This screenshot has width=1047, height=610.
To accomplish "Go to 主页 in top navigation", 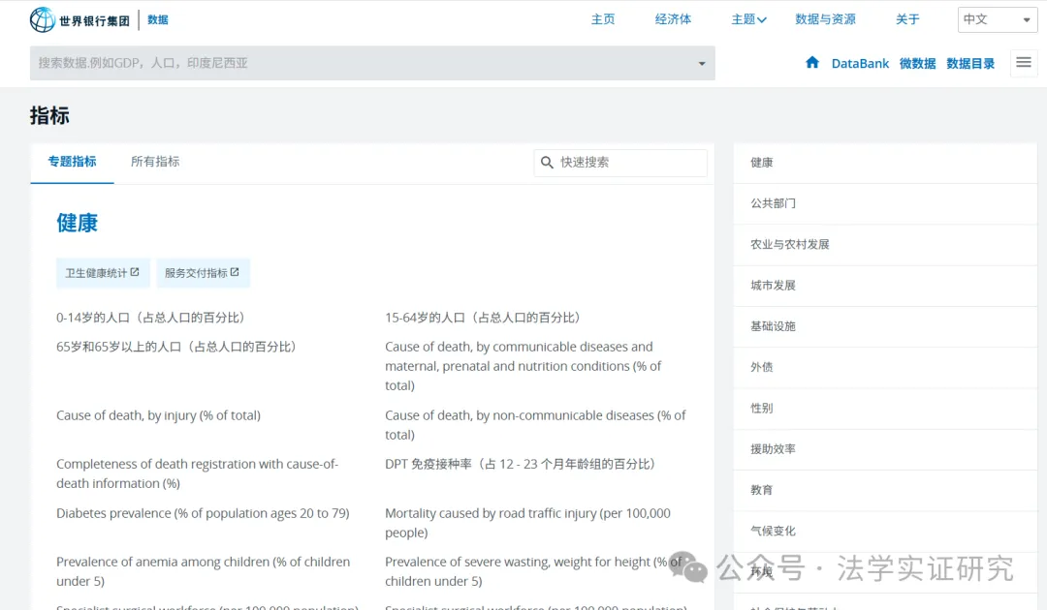I will [603, 19].
